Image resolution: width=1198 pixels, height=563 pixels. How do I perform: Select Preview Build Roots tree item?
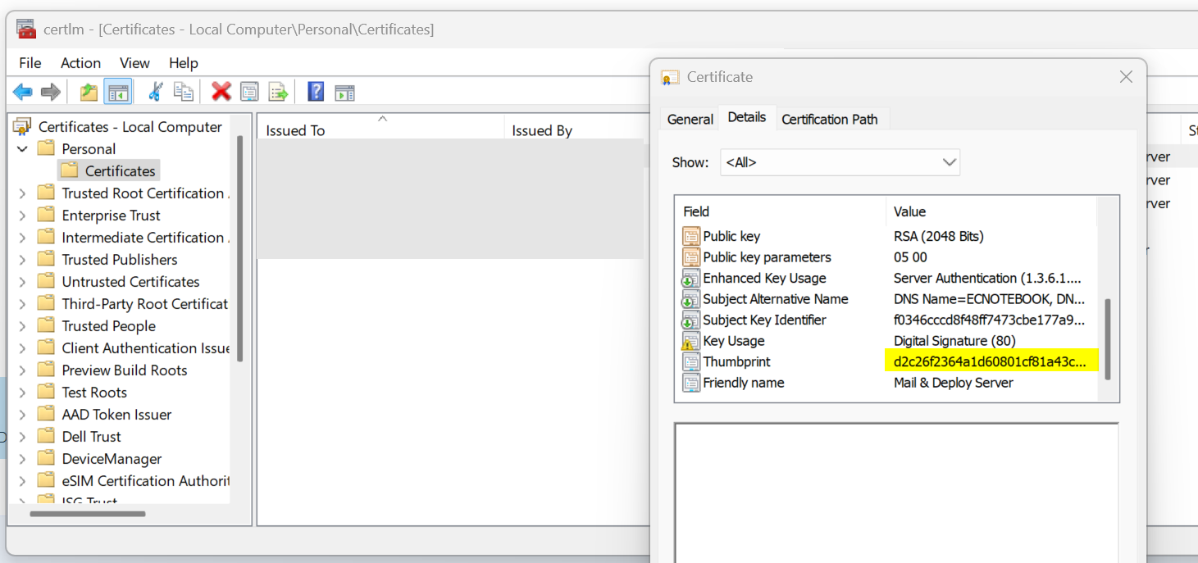[125, 370]
